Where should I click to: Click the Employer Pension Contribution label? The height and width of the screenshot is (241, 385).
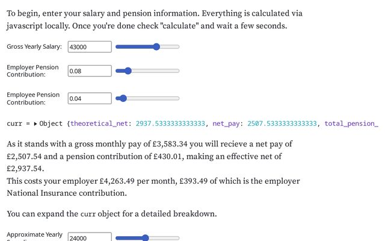pos(32,71)
